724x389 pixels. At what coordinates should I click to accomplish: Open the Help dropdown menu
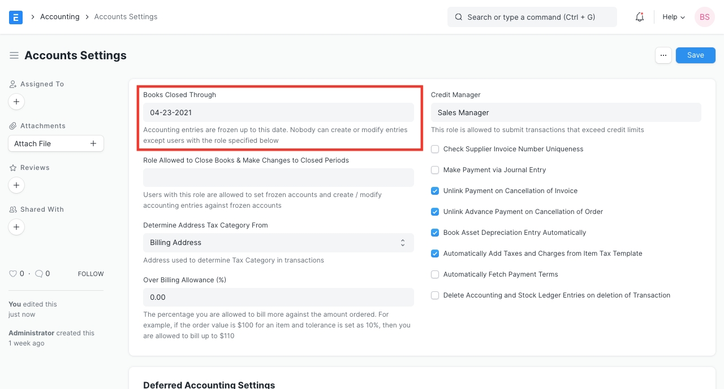pyautogui.click(x=673, y=17)
